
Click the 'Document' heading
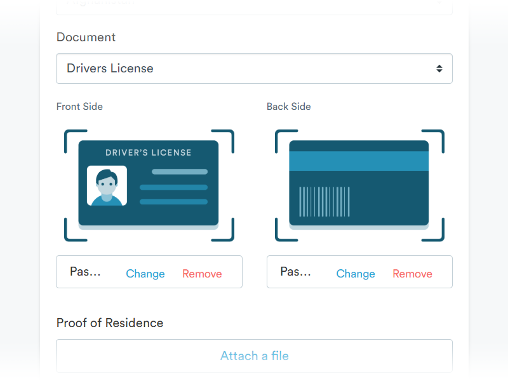[86, 37]
